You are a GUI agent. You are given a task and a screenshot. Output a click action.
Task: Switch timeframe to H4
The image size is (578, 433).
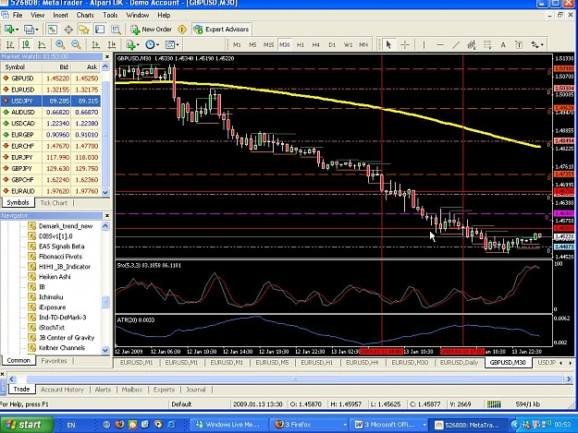(316, 44)
